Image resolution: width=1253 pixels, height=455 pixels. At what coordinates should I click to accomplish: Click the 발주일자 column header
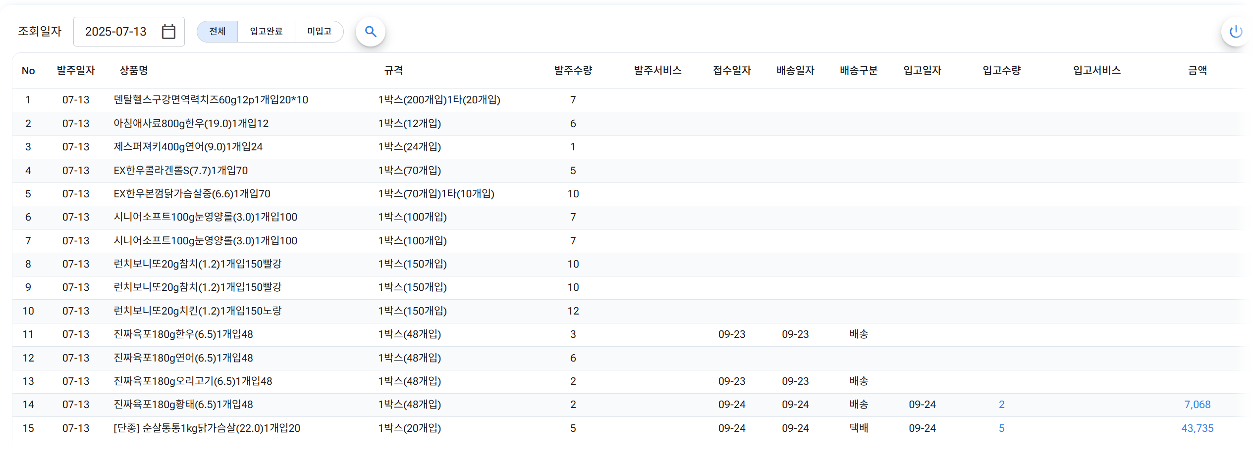pos(76,71)
